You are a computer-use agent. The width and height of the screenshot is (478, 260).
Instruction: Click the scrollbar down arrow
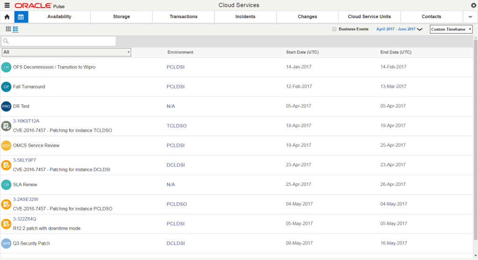(476, 256)
